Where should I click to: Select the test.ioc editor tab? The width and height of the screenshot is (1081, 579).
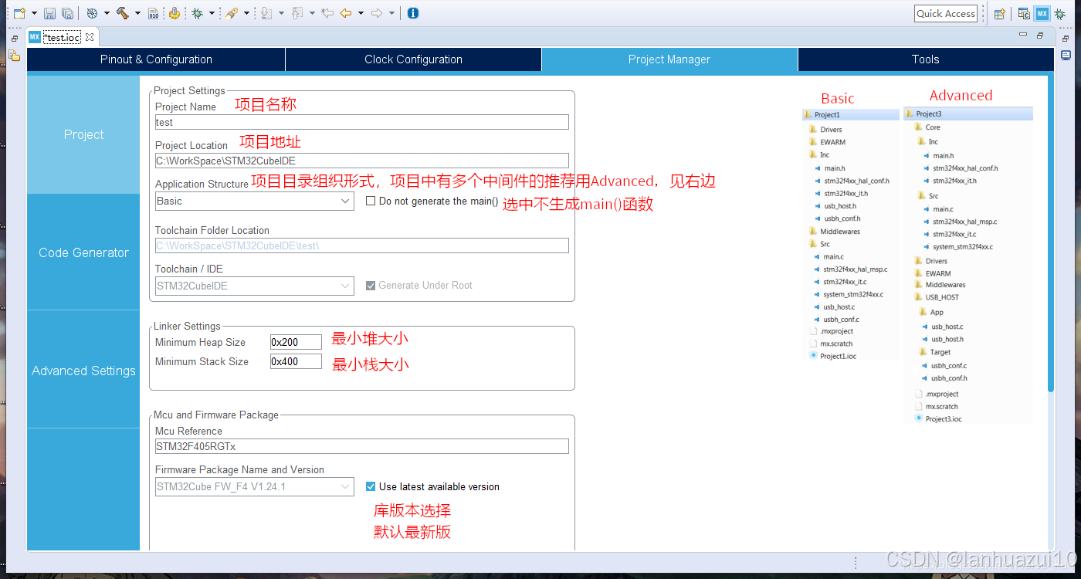(x=62, y=37)
